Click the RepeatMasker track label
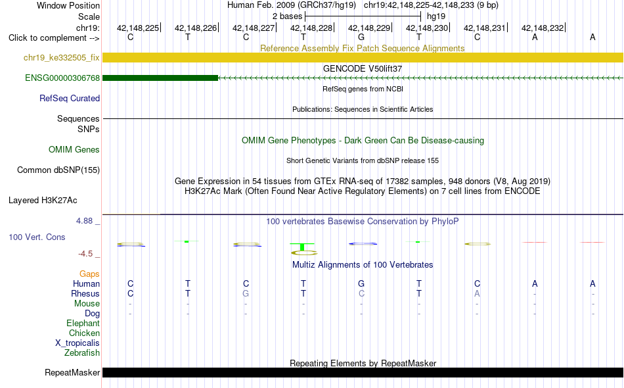This screenshot has width=624, height=388. point(72,373)
